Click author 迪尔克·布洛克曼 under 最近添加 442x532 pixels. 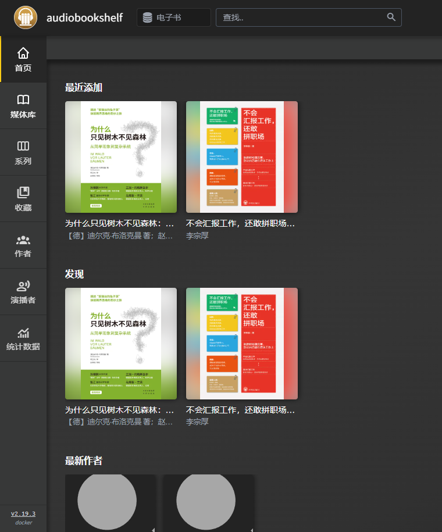coord(119,235)
